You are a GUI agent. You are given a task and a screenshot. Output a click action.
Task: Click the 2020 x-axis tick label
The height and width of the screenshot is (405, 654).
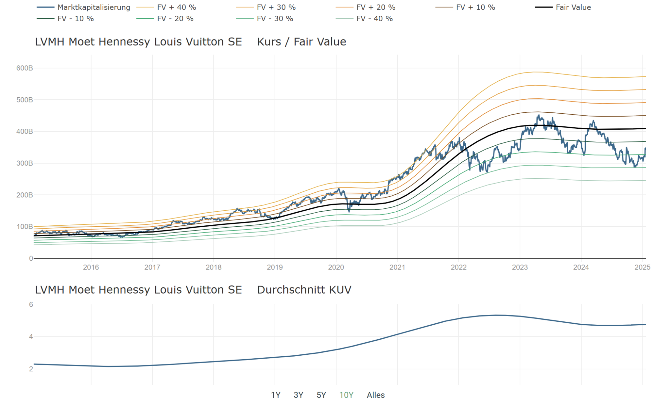[x=336, y=267]
